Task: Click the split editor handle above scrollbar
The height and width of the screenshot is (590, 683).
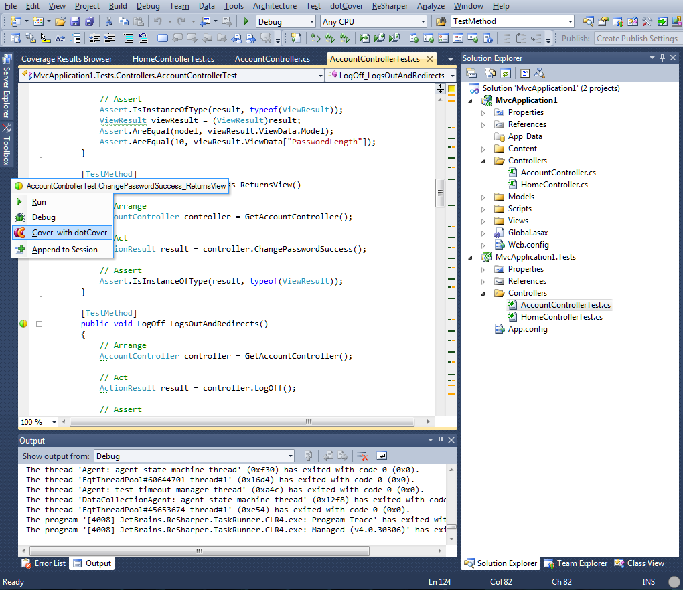Action: click(x=440, y=89)
